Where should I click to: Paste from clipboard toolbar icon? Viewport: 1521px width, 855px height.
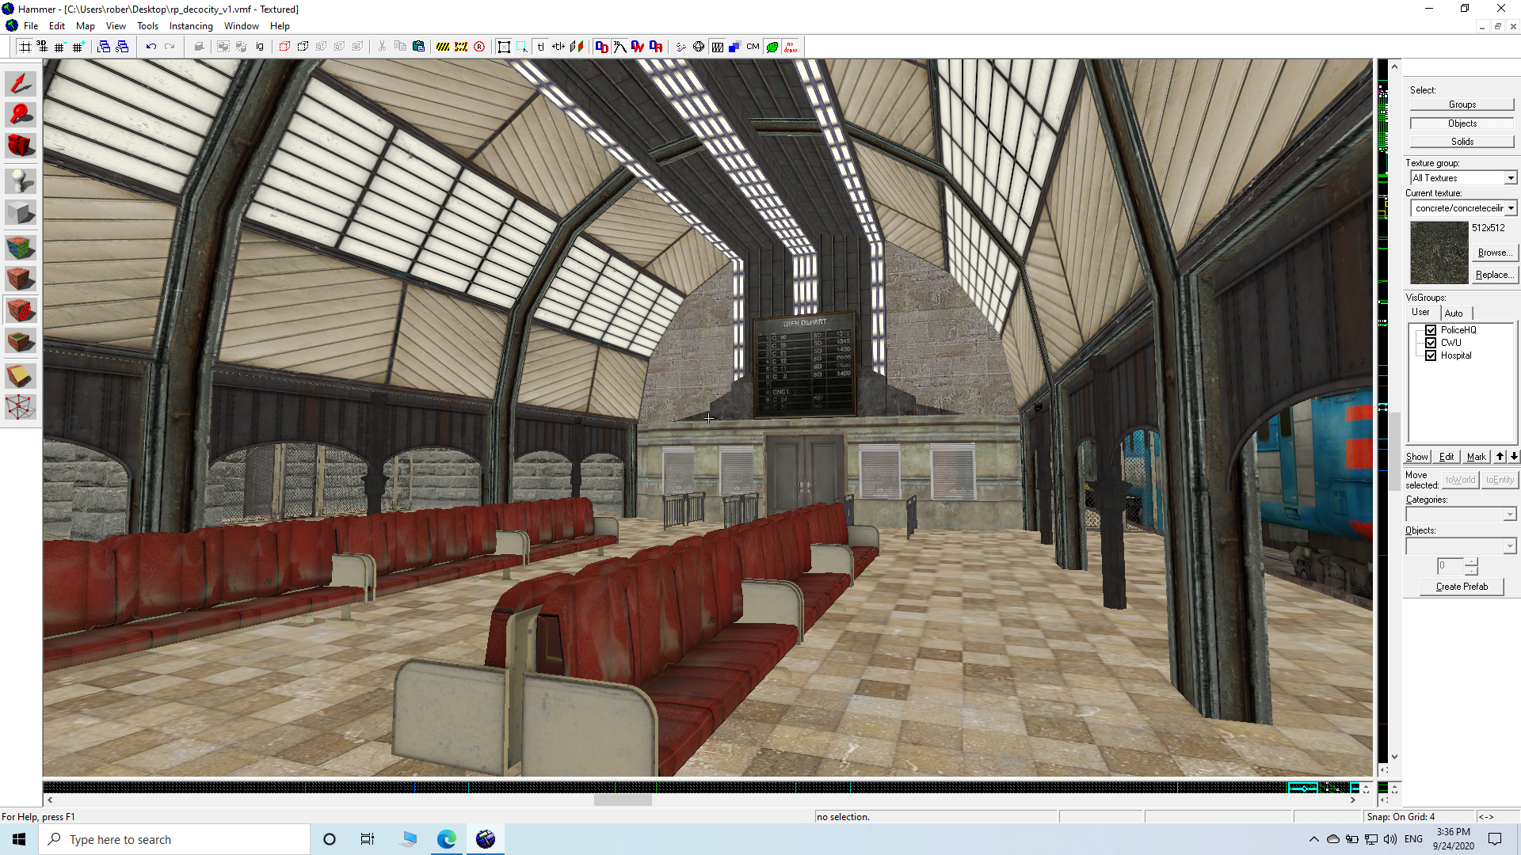coord(418,47)
